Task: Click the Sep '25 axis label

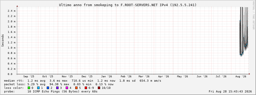Action: click(x=29, y=77)
